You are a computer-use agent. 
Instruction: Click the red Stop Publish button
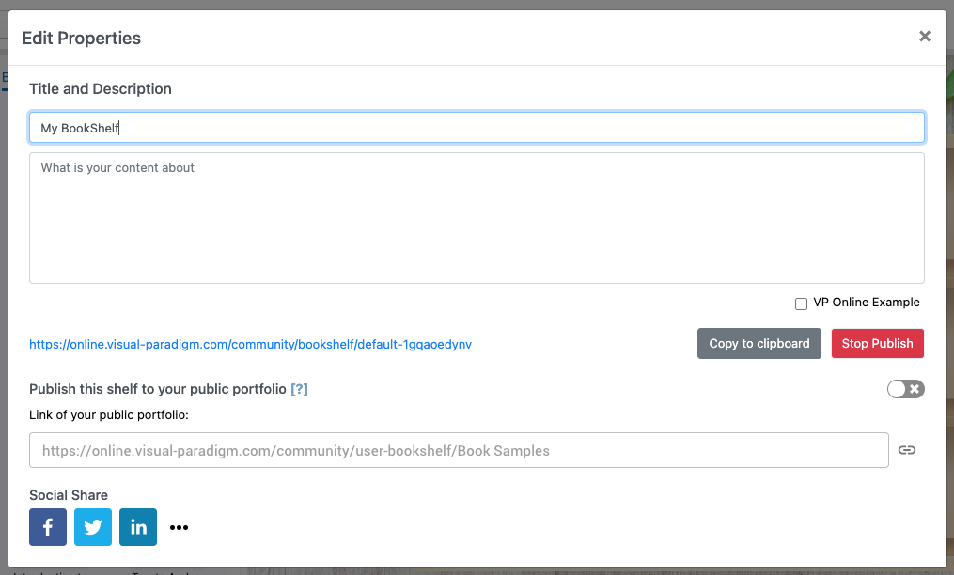click(877, 344)
